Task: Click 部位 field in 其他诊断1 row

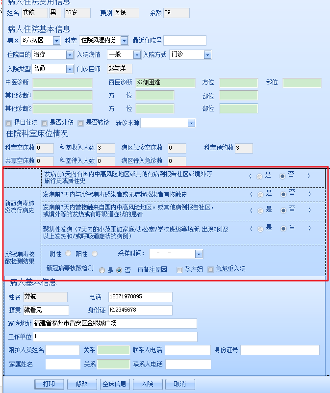Action: point(239,96)
